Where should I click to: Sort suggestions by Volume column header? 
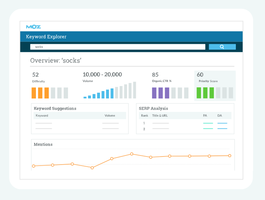(110, 116)
